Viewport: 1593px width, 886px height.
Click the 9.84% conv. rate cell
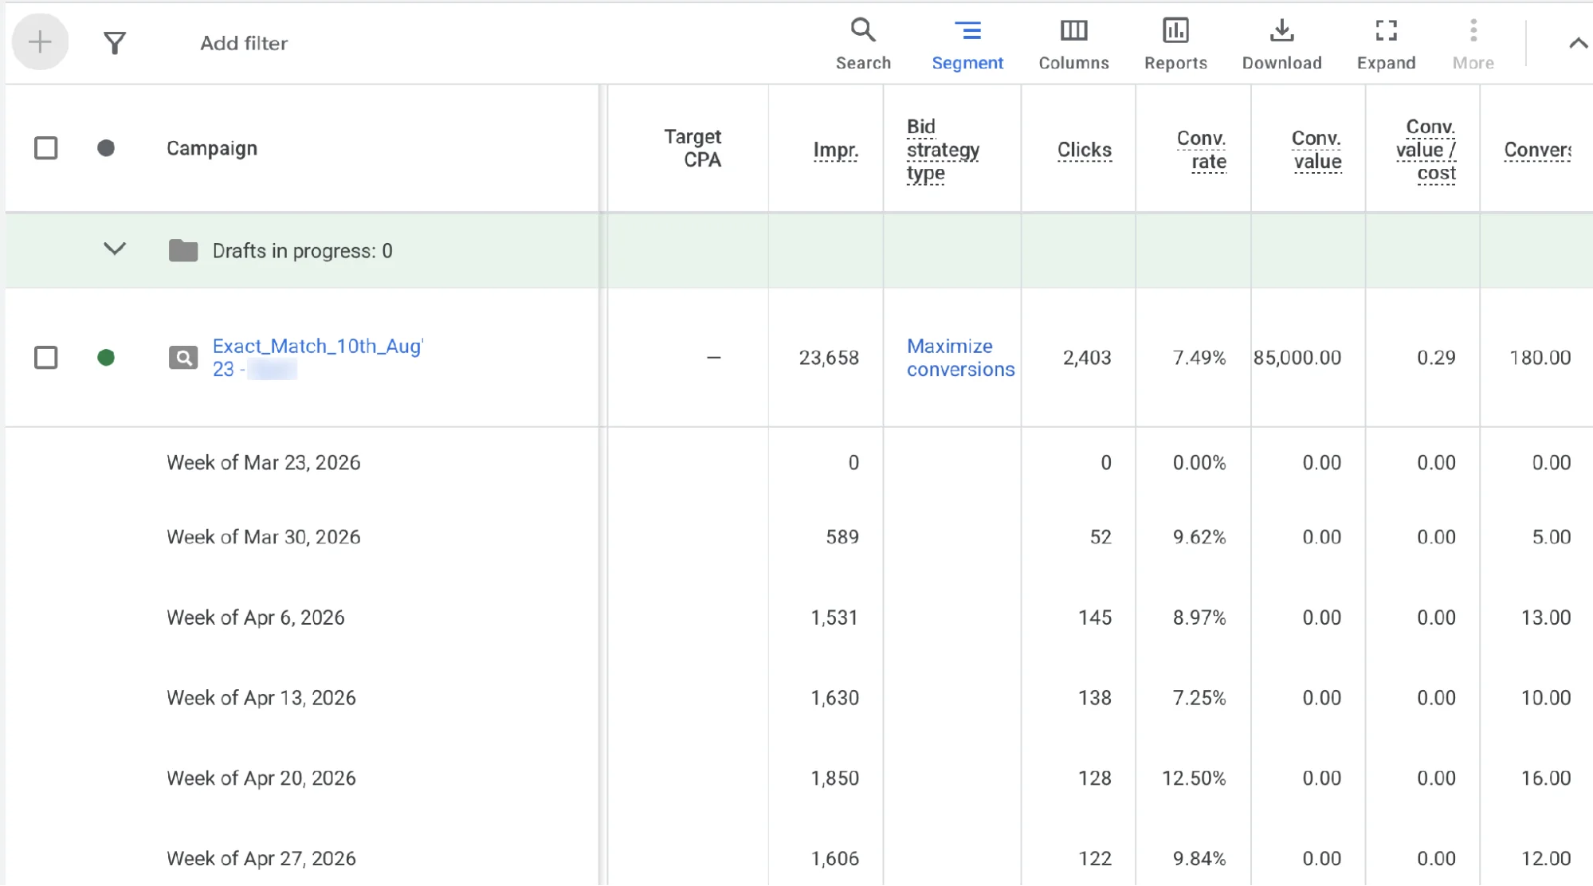(1199, 859)
